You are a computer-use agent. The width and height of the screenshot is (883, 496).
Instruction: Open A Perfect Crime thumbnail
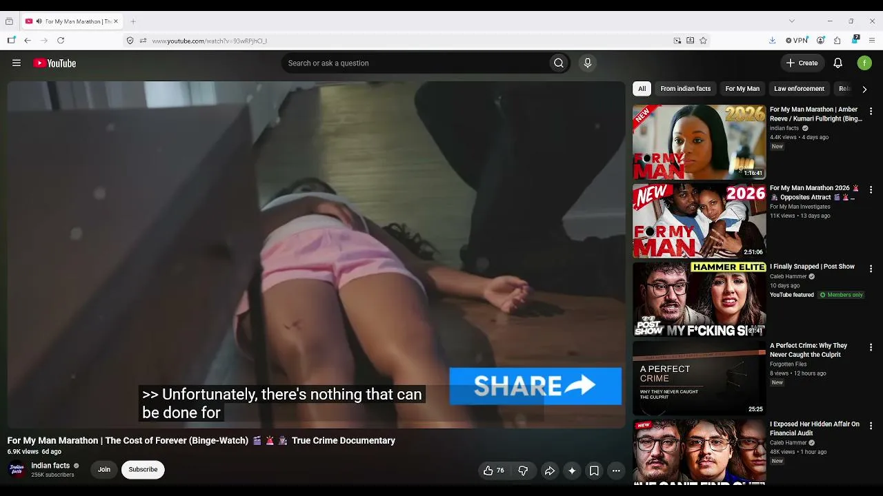[x=699, y=378]
